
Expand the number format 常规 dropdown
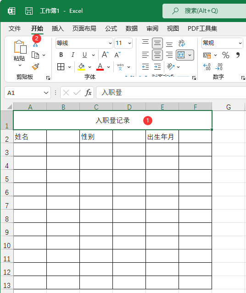coord(240,43)
